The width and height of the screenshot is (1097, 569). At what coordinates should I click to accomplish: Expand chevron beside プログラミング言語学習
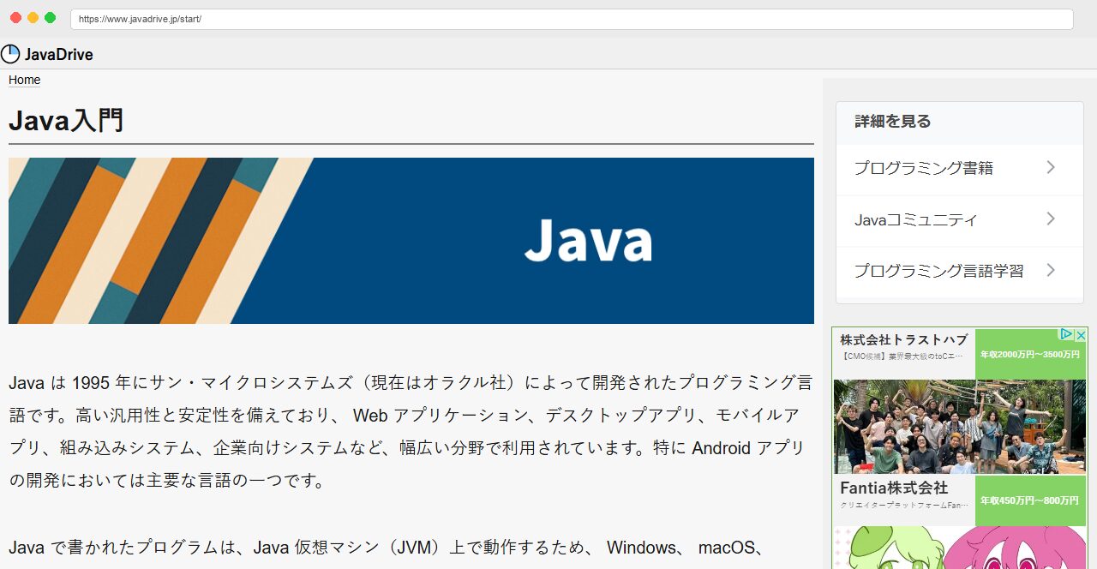[x=1051, y=270]
